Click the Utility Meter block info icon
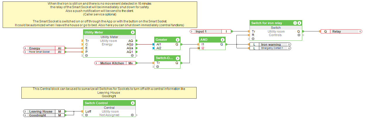 pyautogui.click(x=133, y=32)
